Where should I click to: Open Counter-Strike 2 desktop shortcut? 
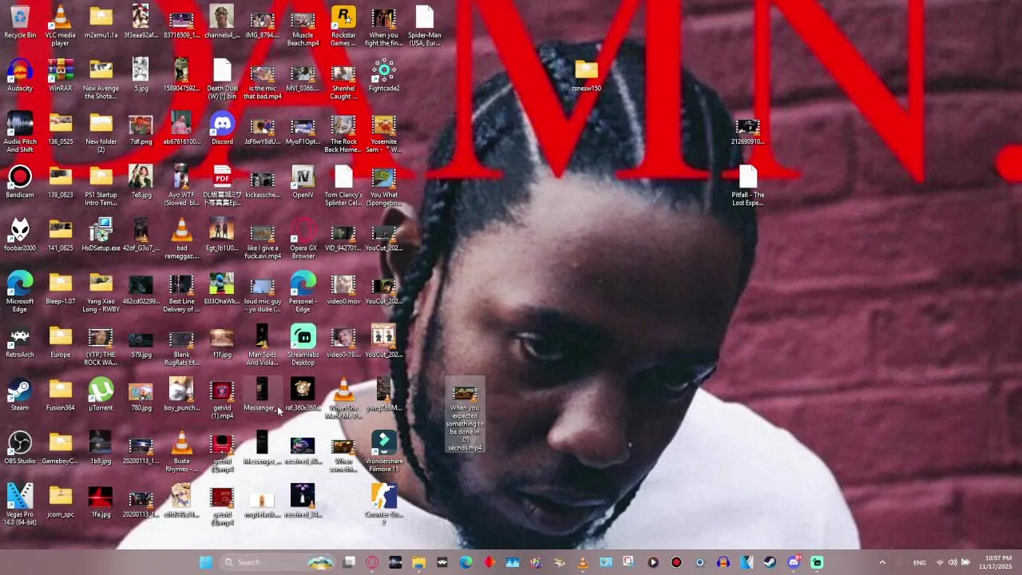tap(384, 505)
